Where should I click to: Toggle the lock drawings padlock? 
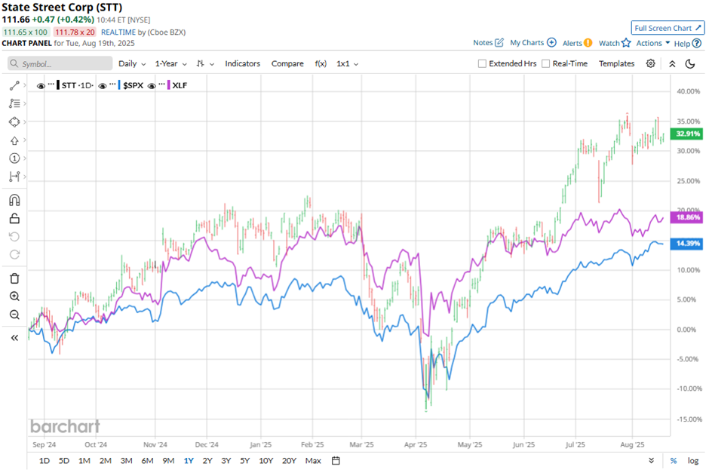14,219
